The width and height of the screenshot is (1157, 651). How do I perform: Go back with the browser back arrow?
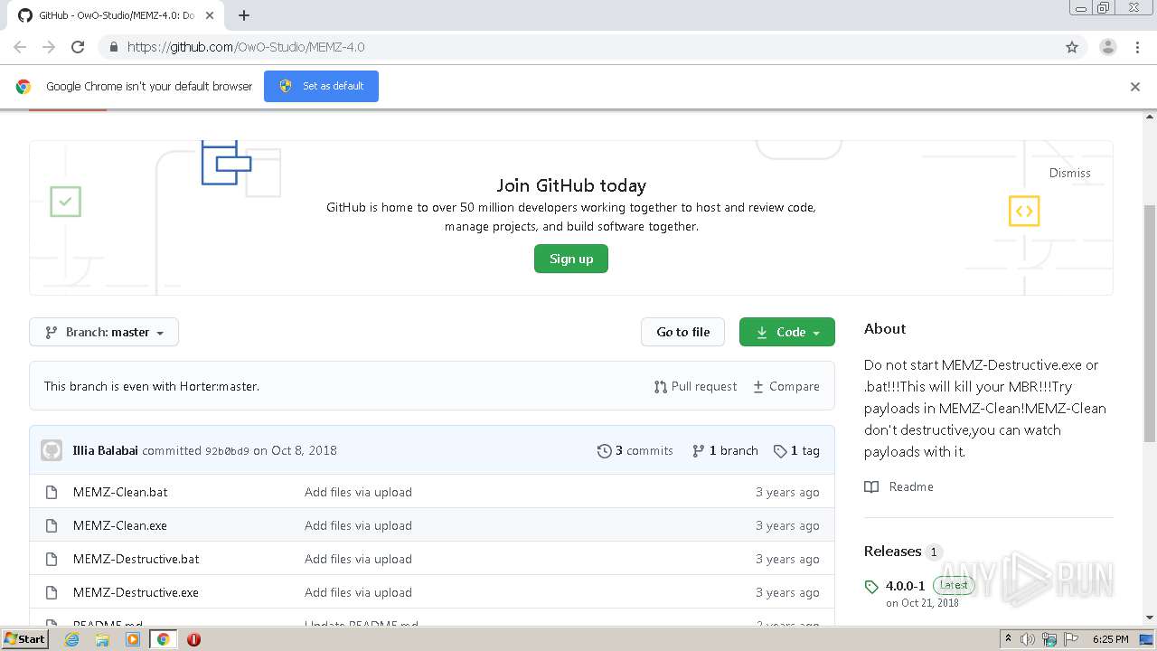[20, 47]
